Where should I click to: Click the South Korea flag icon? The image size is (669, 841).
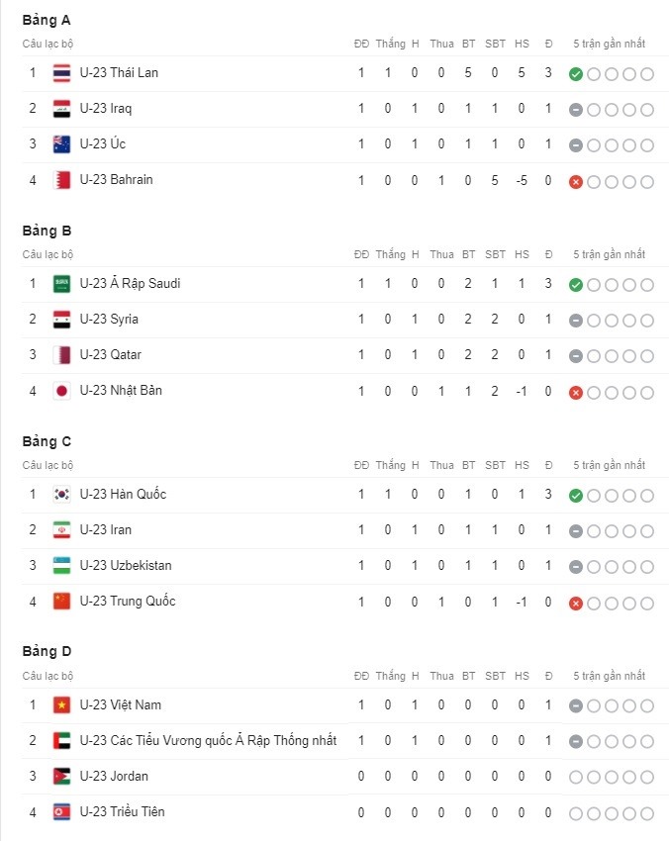(61, 495)
